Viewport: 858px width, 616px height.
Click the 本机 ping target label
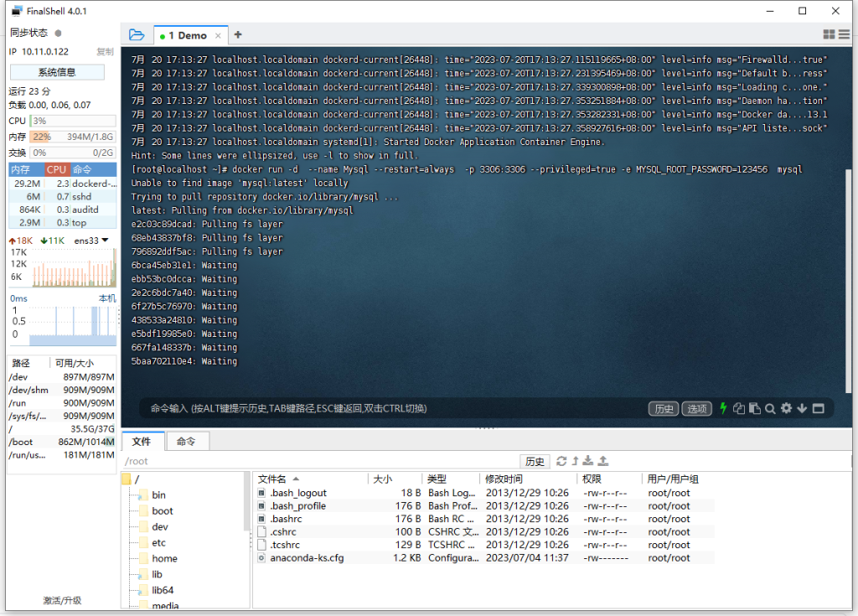pyautogui.click(x=107, y=298)
